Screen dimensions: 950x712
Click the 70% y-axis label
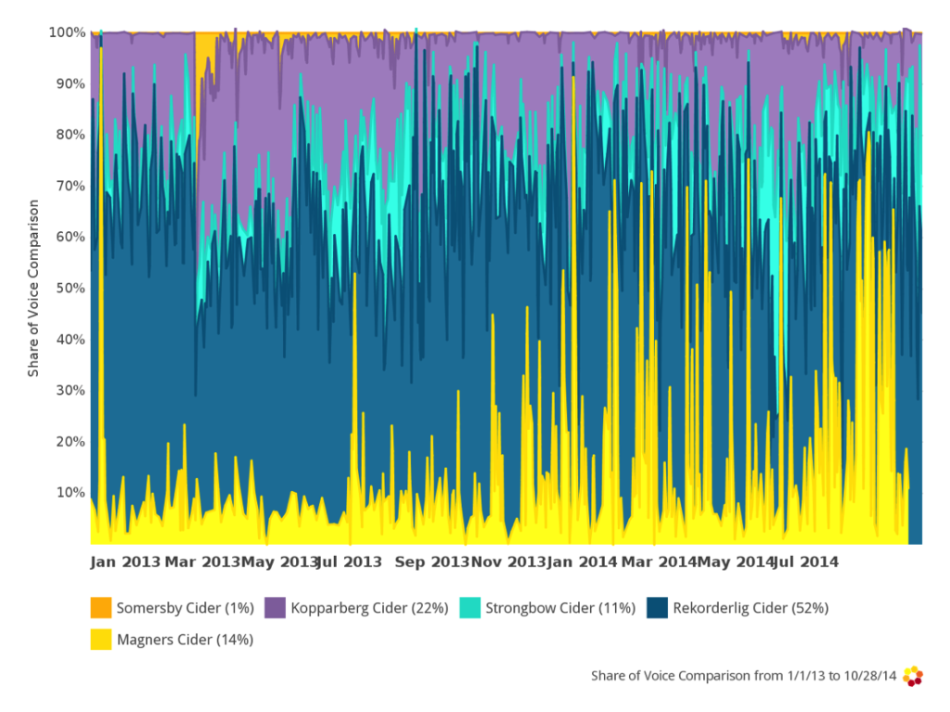pyautogui.click(x=71, y=186)
